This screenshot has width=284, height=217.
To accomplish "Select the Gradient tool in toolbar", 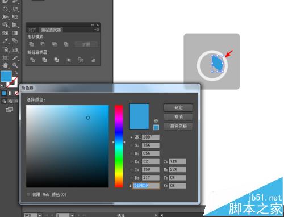I will [x=15, y=33].
